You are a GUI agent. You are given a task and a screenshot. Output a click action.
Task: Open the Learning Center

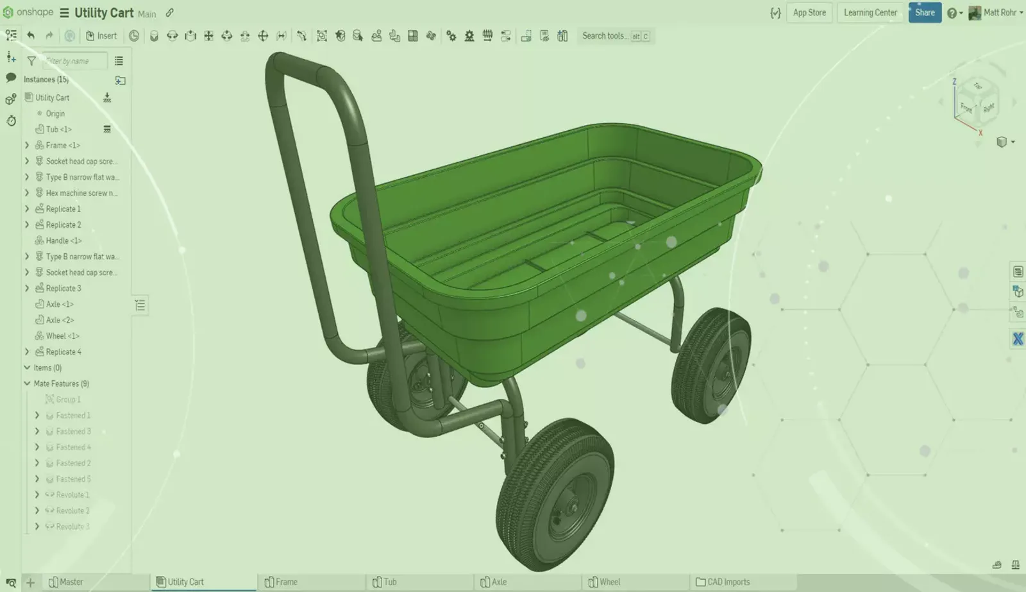870,12
